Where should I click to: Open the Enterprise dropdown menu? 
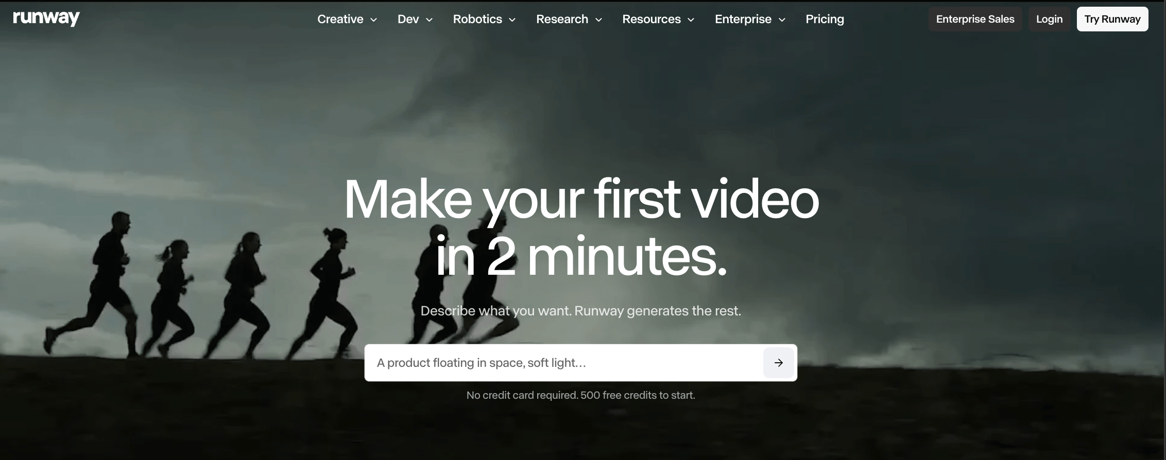click(750, 19)
